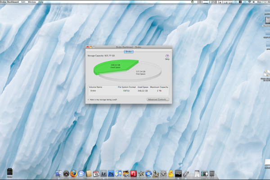The height and width of the screenshot is (180, 270).
Task: Launch Photoshop (Ps) from the dock
Action: point(111,174)
